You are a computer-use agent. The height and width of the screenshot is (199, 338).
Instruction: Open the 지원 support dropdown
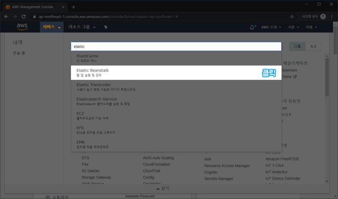(311, 27)
